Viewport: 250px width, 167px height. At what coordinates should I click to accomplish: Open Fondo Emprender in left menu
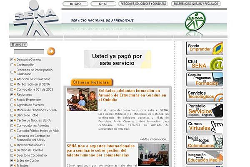[29, 100]
